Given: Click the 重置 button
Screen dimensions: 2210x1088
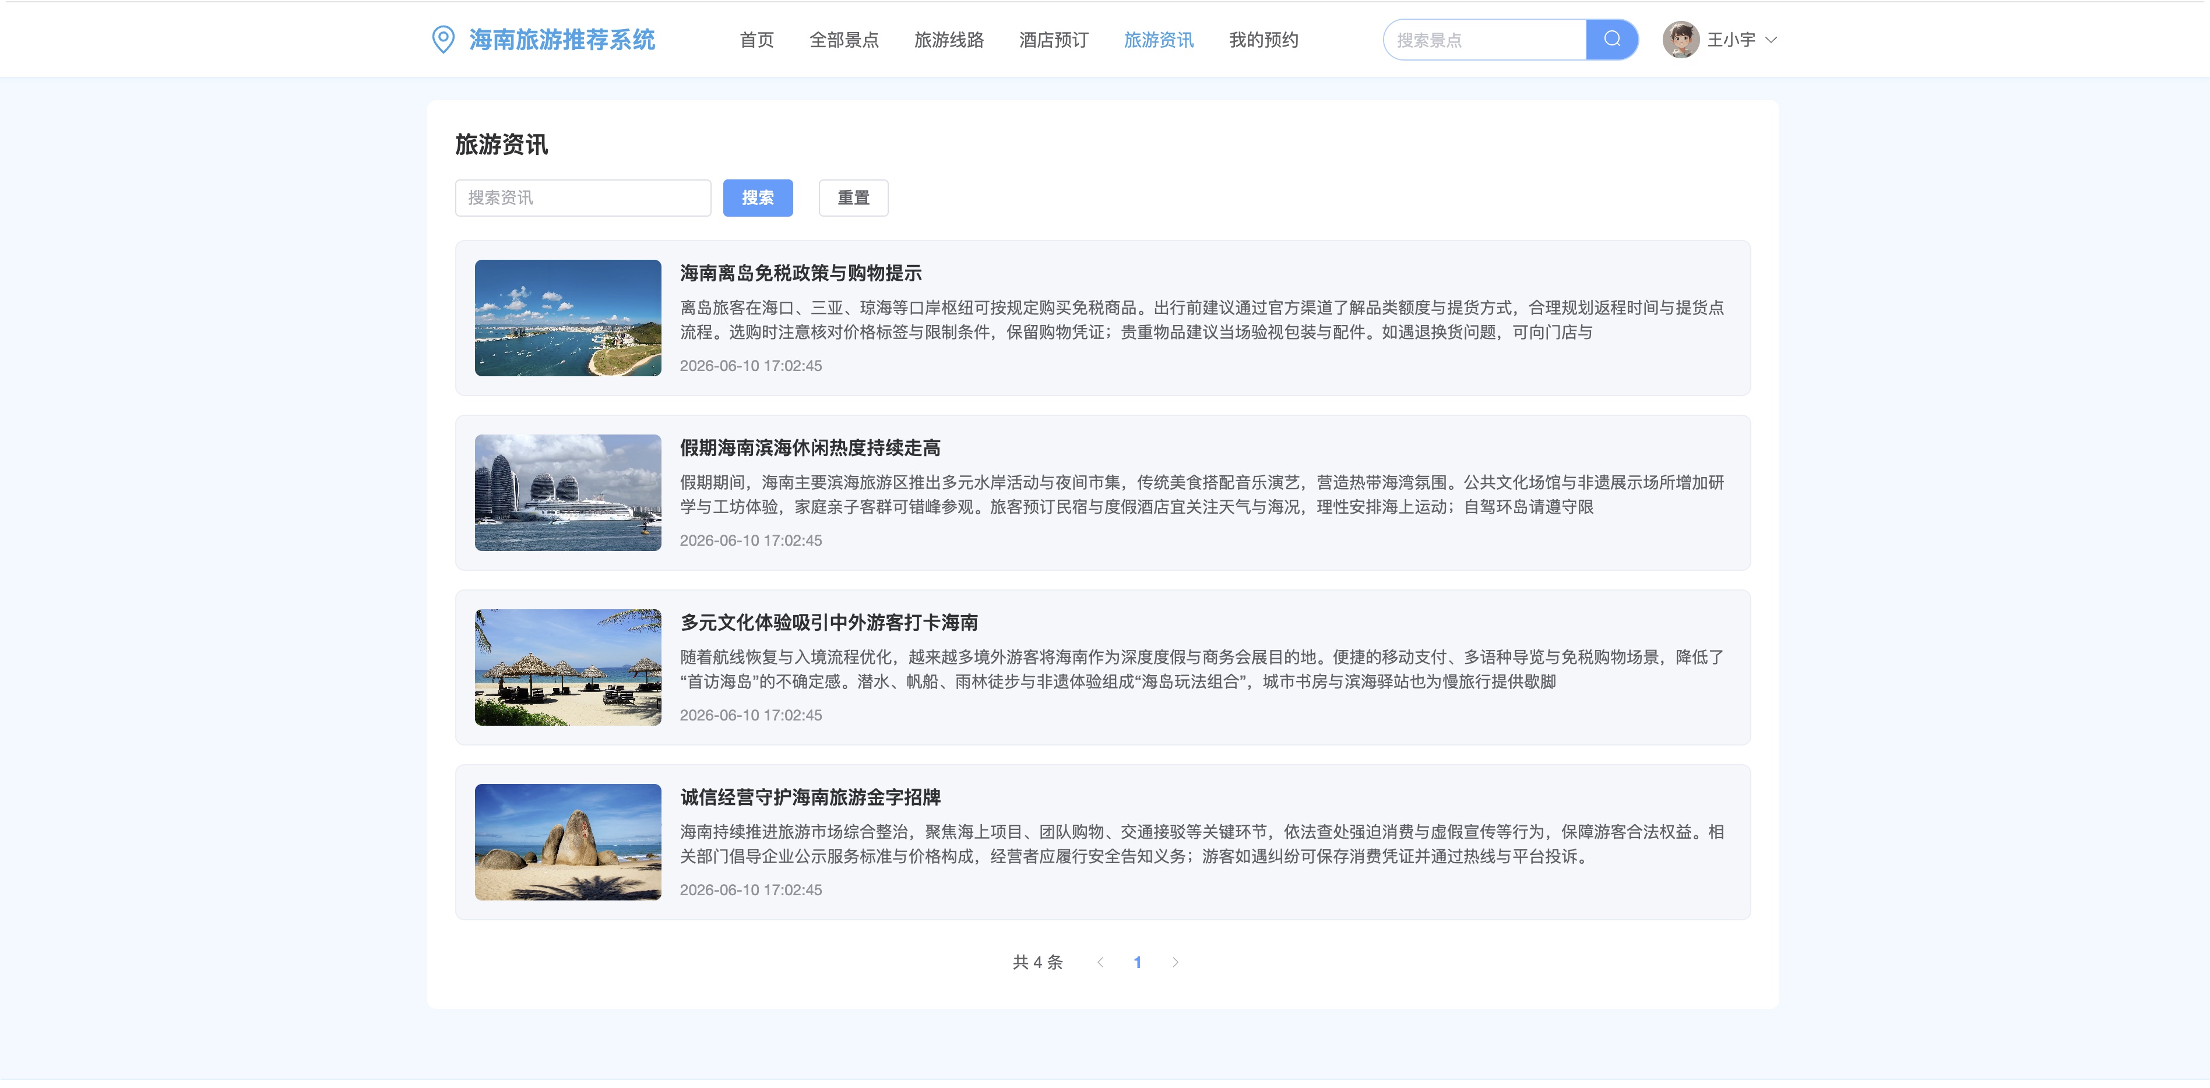Looking at the screenshot, I should (x=854, y=198).
